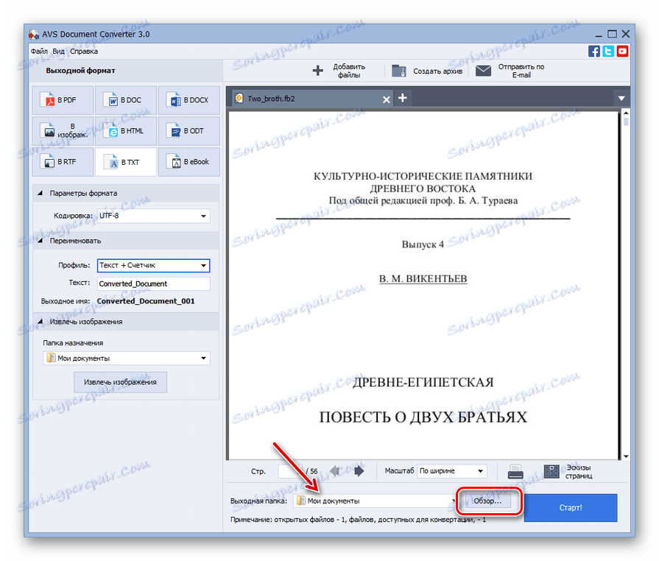Start the conversion
659x561 pixels.
(x=571, y=508)
